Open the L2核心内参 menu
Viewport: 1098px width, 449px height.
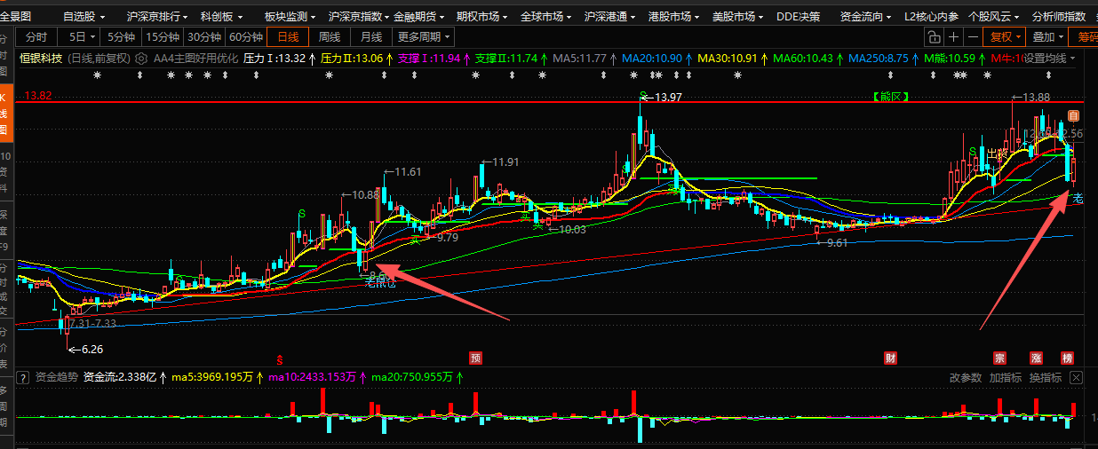[x=931, y=16]
